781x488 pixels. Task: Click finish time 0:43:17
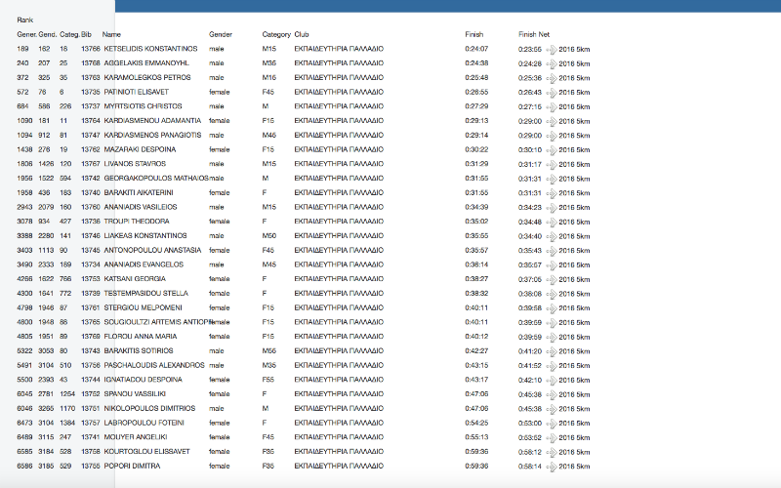476,380
